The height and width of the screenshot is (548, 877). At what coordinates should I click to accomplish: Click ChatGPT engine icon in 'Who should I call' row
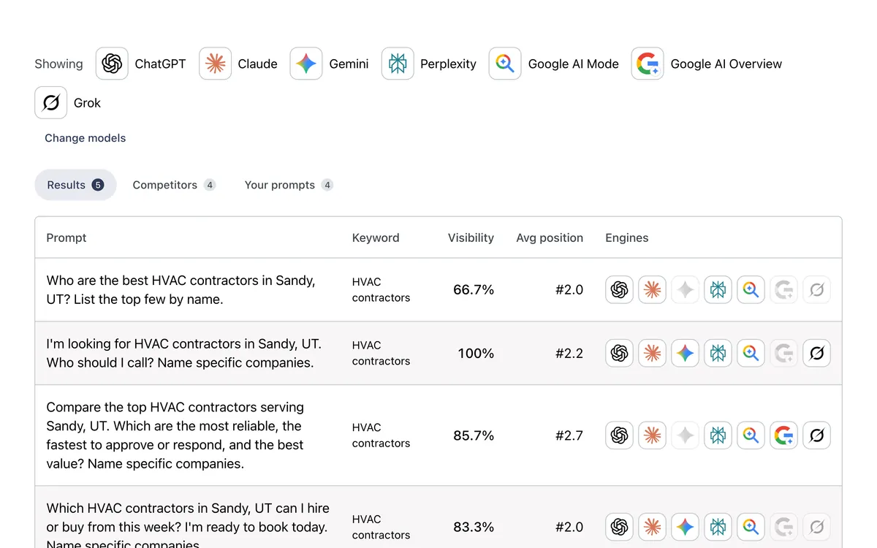point(620,354)
